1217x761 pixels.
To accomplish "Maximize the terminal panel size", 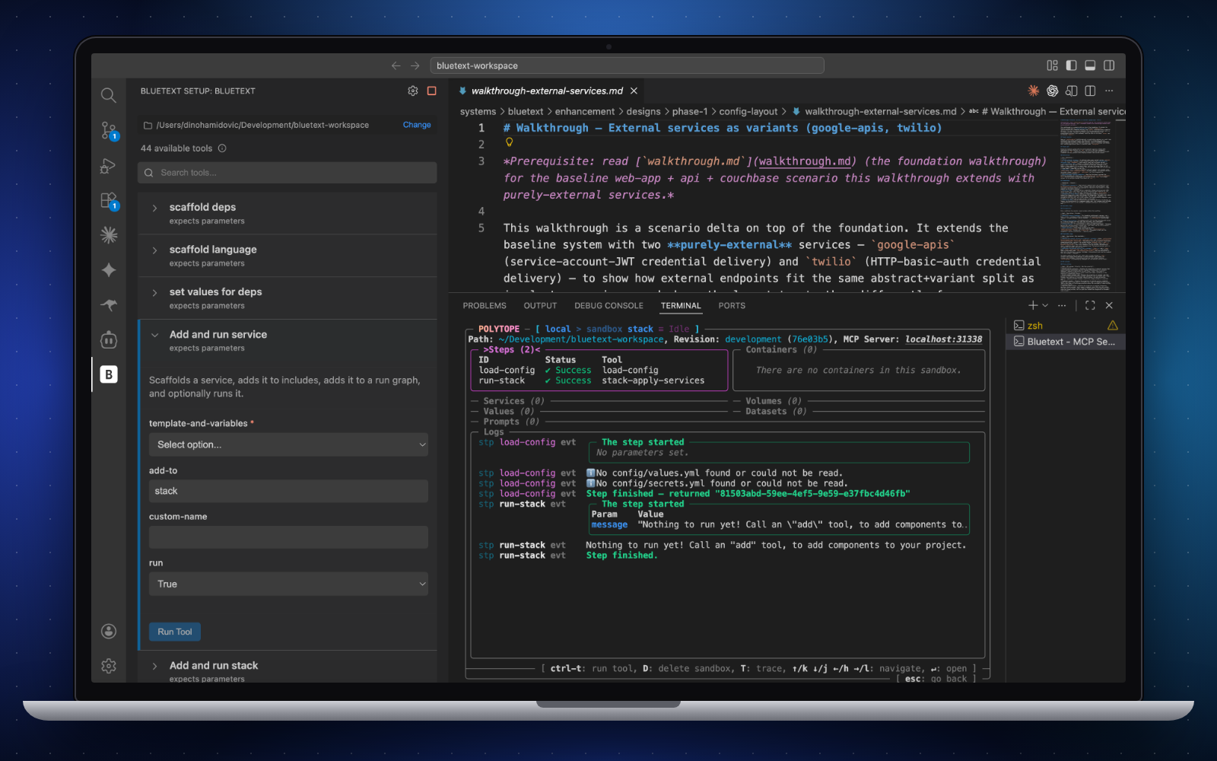I will click(1090, 305).
